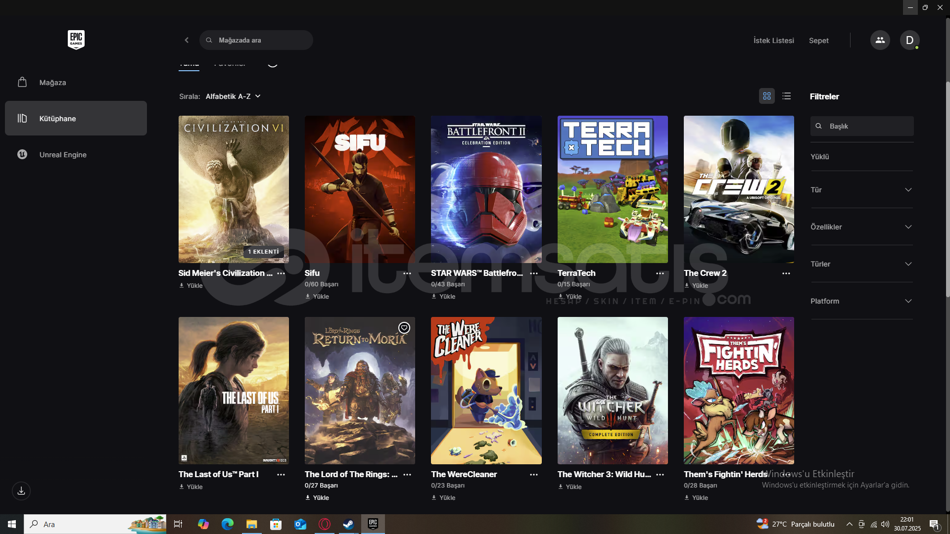This screenshot has width=950, height=534.
Task: Click the 1 EKLENTİ badge on Civilization
Action: tap(264, 252)
